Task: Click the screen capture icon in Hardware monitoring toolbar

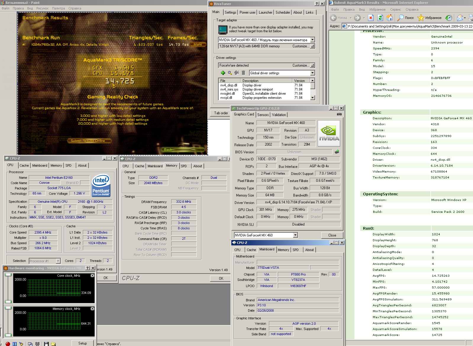Action: 30,344
